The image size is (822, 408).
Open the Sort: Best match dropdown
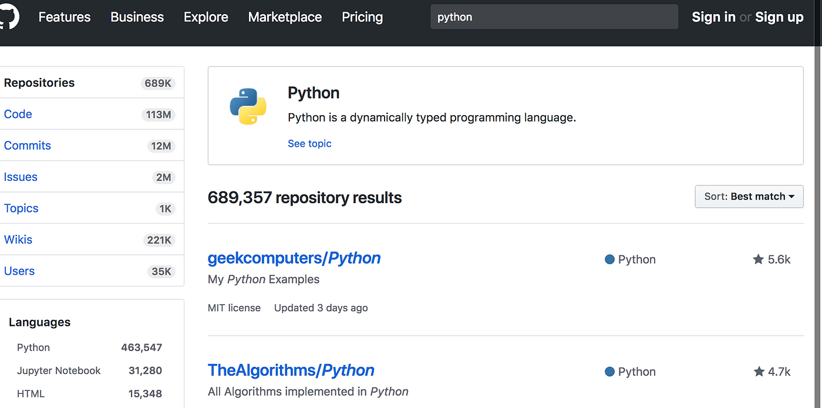point(749,197)
